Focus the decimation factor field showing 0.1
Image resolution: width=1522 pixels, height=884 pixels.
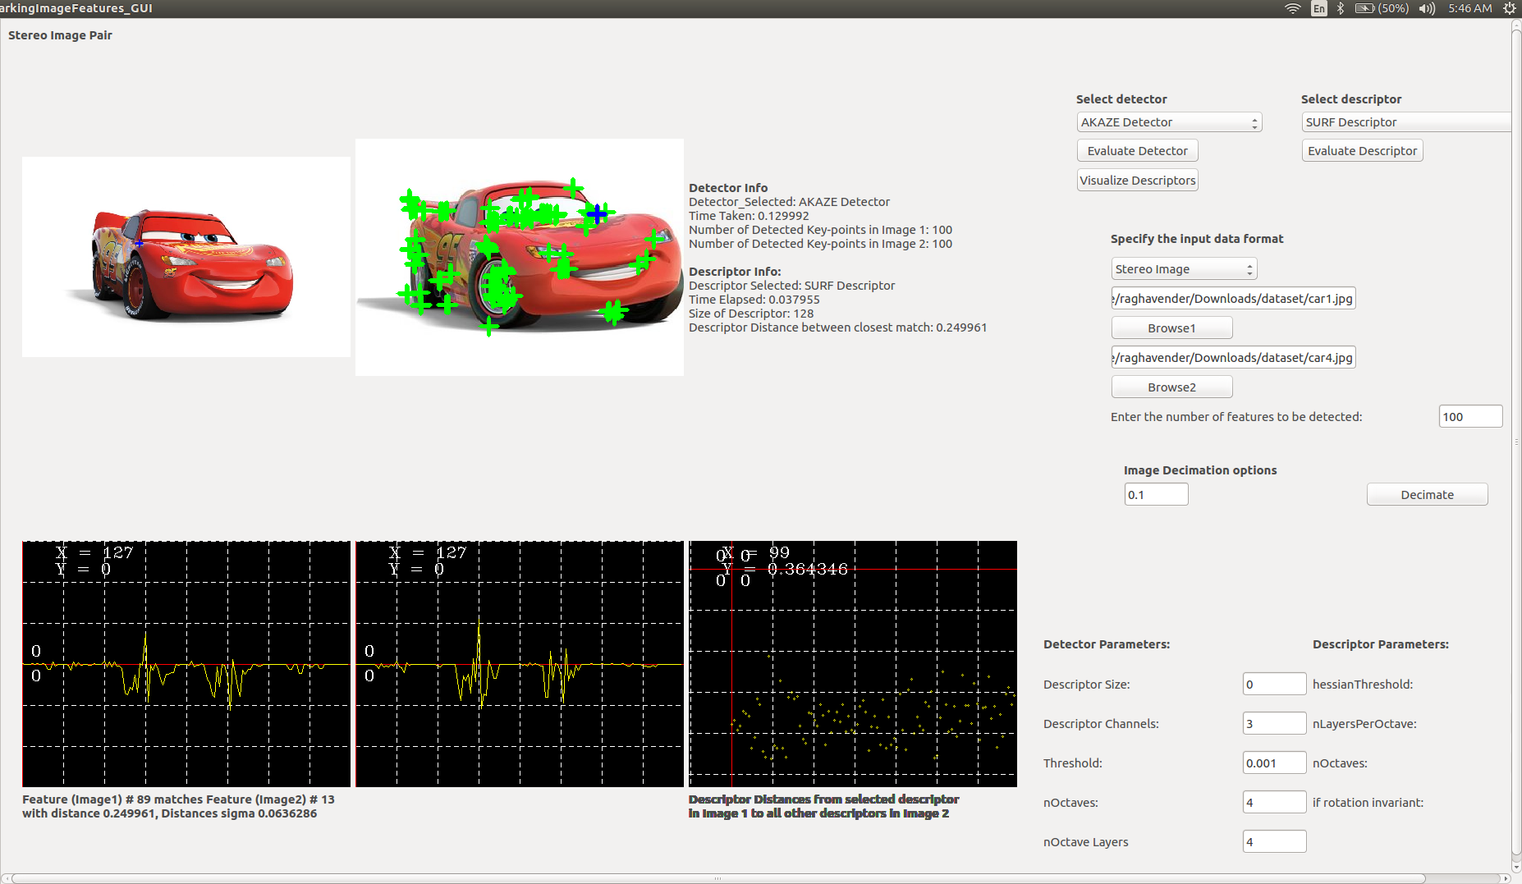coord(1156,495)
